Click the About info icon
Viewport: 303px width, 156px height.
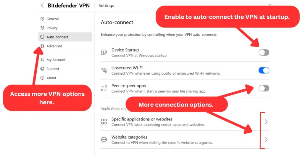click(x=42, y=78)
